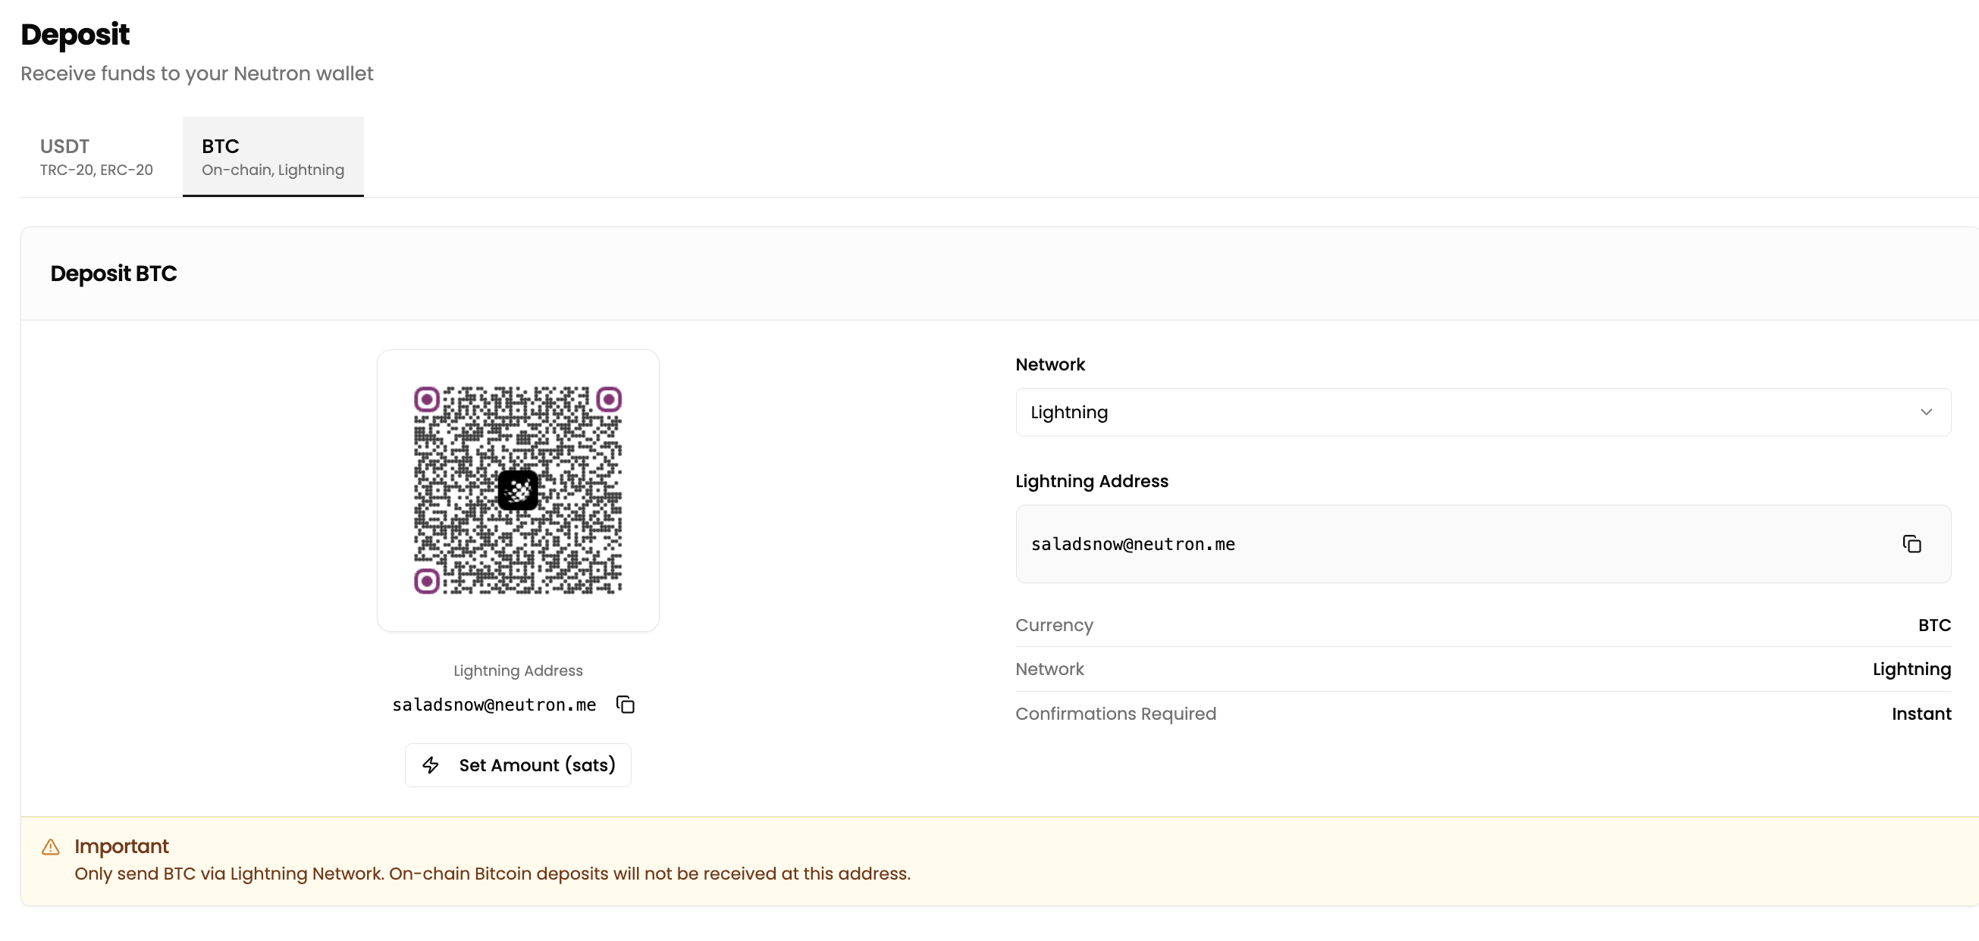Click the address text under QR code
Viewport: 1979px width, 941px height.
coord(494,705)
